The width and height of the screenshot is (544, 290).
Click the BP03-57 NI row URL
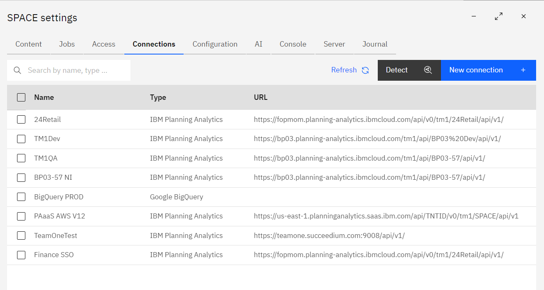(369, 177)
